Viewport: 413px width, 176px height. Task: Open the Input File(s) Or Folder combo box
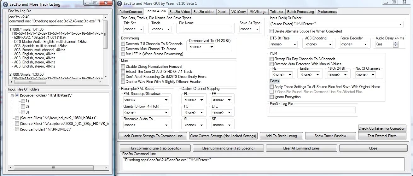[336, 24]
